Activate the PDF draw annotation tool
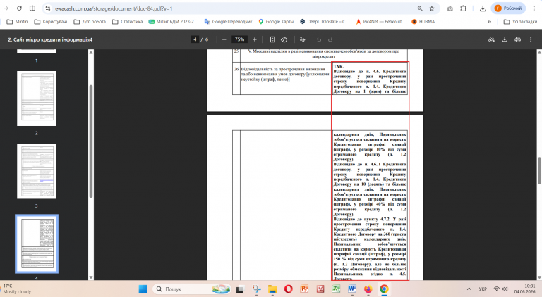Image resolution: width=542 pixels, height=297 pixels. coord(303,39)
